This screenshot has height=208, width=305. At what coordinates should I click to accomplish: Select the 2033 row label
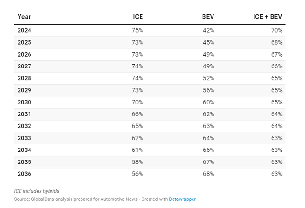point(24,138)
